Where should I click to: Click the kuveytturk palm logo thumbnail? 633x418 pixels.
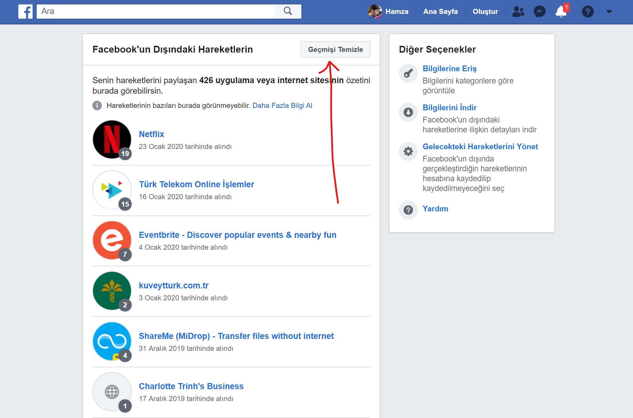pyautogui.click(x=112, y=291)
